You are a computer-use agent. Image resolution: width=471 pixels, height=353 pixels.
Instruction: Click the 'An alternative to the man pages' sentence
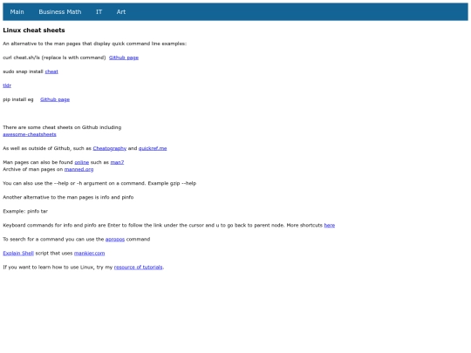[94, 44]
